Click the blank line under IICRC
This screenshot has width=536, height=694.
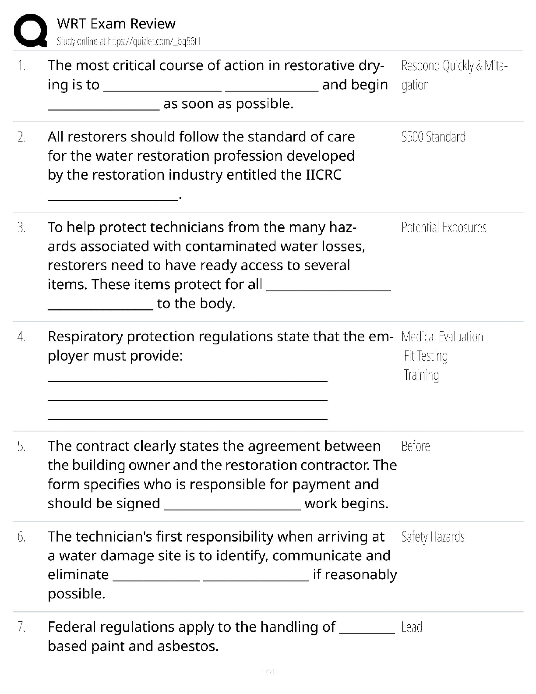point(113,199)
